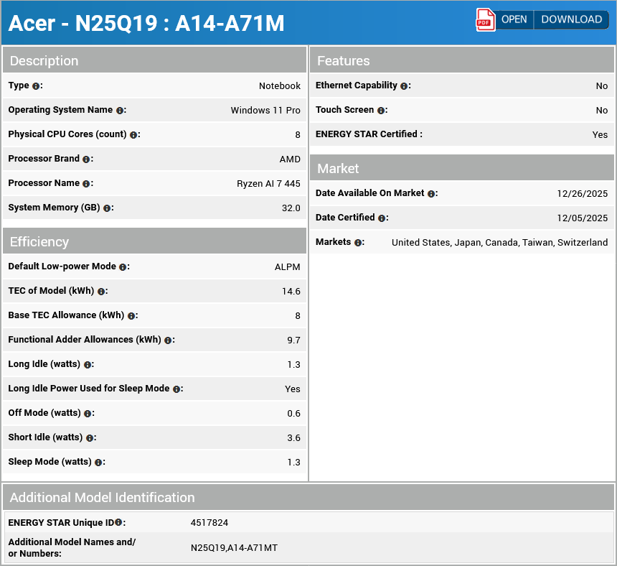This screenshot has height=566, width=617.
Task: Click info icon for Operating System Name
Action: click(x=120, y=111)
